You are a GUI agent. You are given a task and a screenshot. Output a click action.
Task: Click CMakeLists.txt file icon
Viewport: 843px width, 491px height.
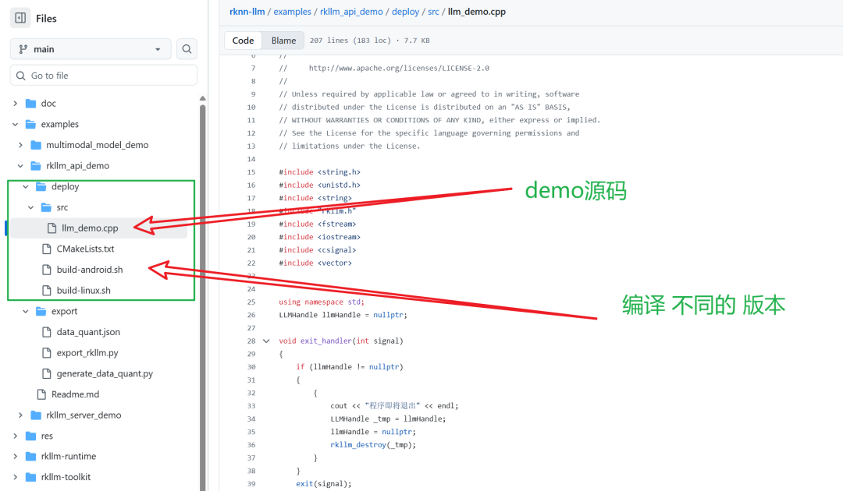coord(47,249)
